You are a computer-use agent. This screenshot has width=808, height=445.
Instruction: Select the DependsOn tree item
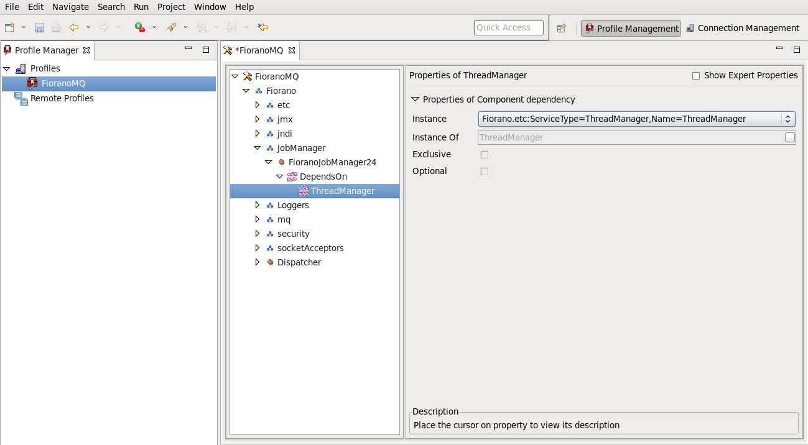[323, 177]
